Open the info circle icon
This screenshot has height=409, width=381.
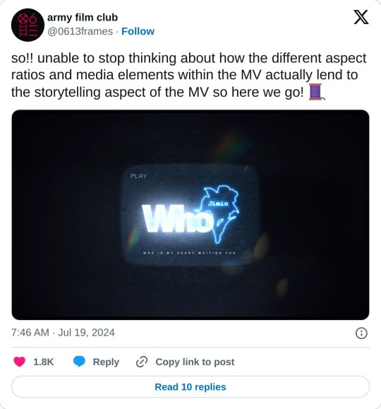coord(361,333)
